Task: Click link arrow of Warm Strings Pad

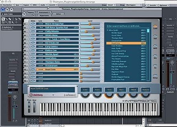Action: [41, 24]
